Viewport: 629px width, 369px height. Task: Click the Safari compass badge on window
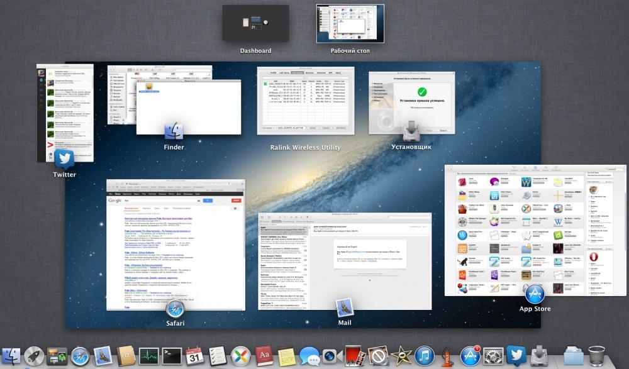[x=175, y=310]
